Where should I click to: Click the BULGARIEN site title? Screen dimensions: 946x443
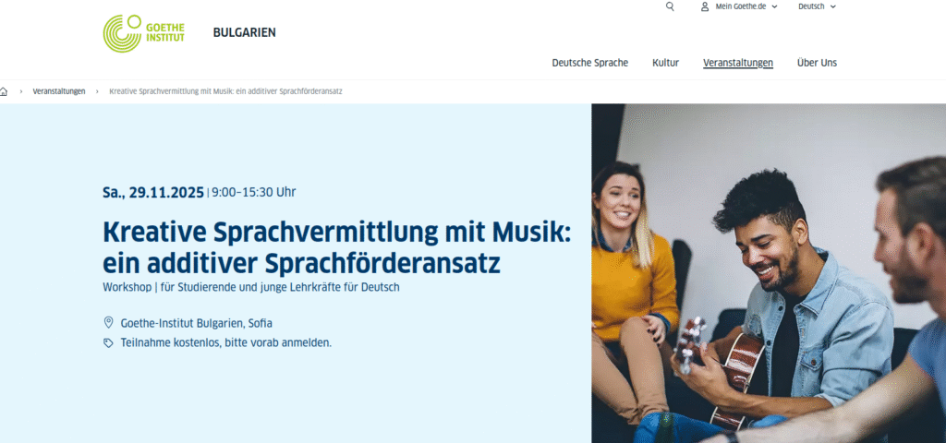pos(244,32)
